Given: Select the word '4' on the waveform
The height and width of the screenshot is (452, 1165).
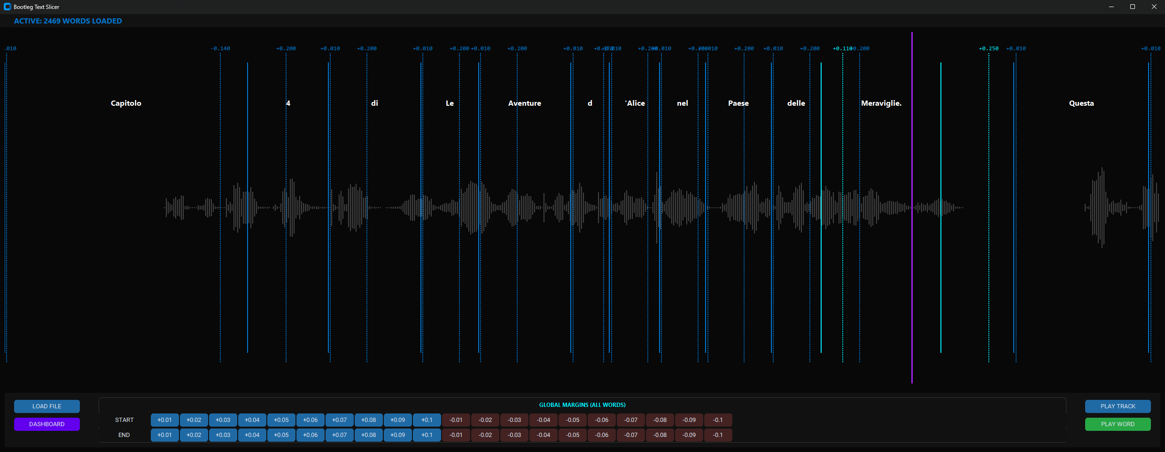Looking at the screenshot, I should pyautogui.click(x=288, y=103).
